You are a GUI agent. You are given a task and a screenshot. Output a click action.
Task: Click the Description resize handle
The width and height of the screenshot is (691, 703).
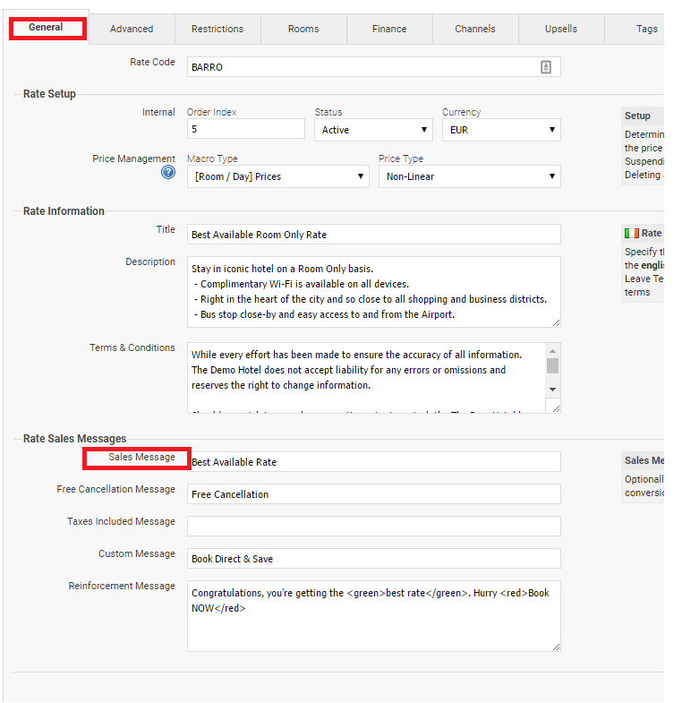[556, 322]
